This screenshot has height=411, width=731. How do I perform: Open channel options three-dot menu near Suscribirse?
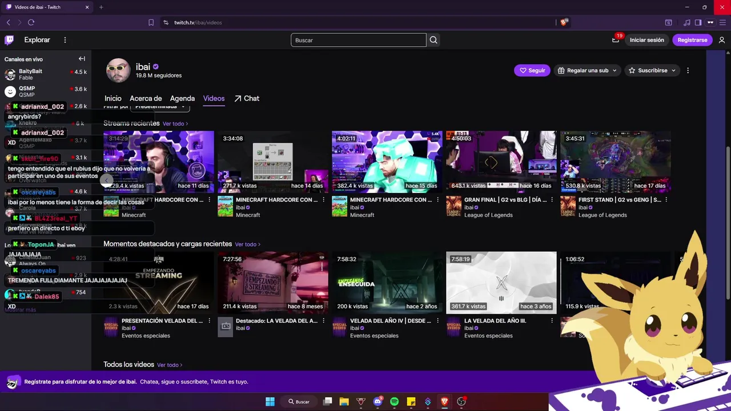tap(688, 70)
